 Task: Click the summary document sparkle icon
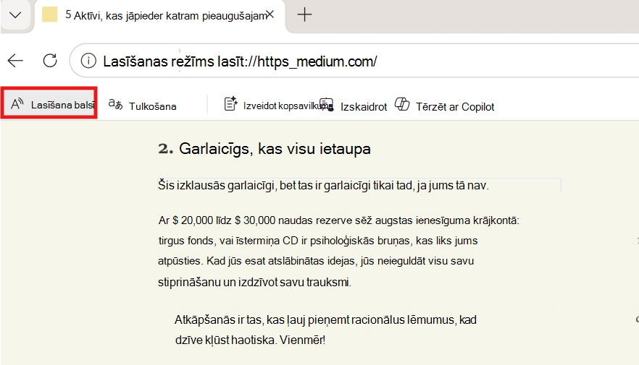click(x=230, y=103)
